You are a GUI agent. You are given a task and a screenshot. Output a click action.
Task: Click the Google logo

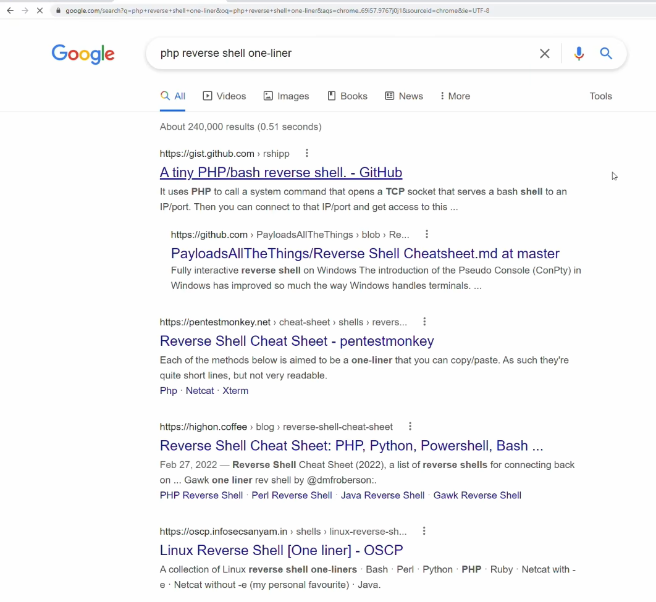click(83, 54)
